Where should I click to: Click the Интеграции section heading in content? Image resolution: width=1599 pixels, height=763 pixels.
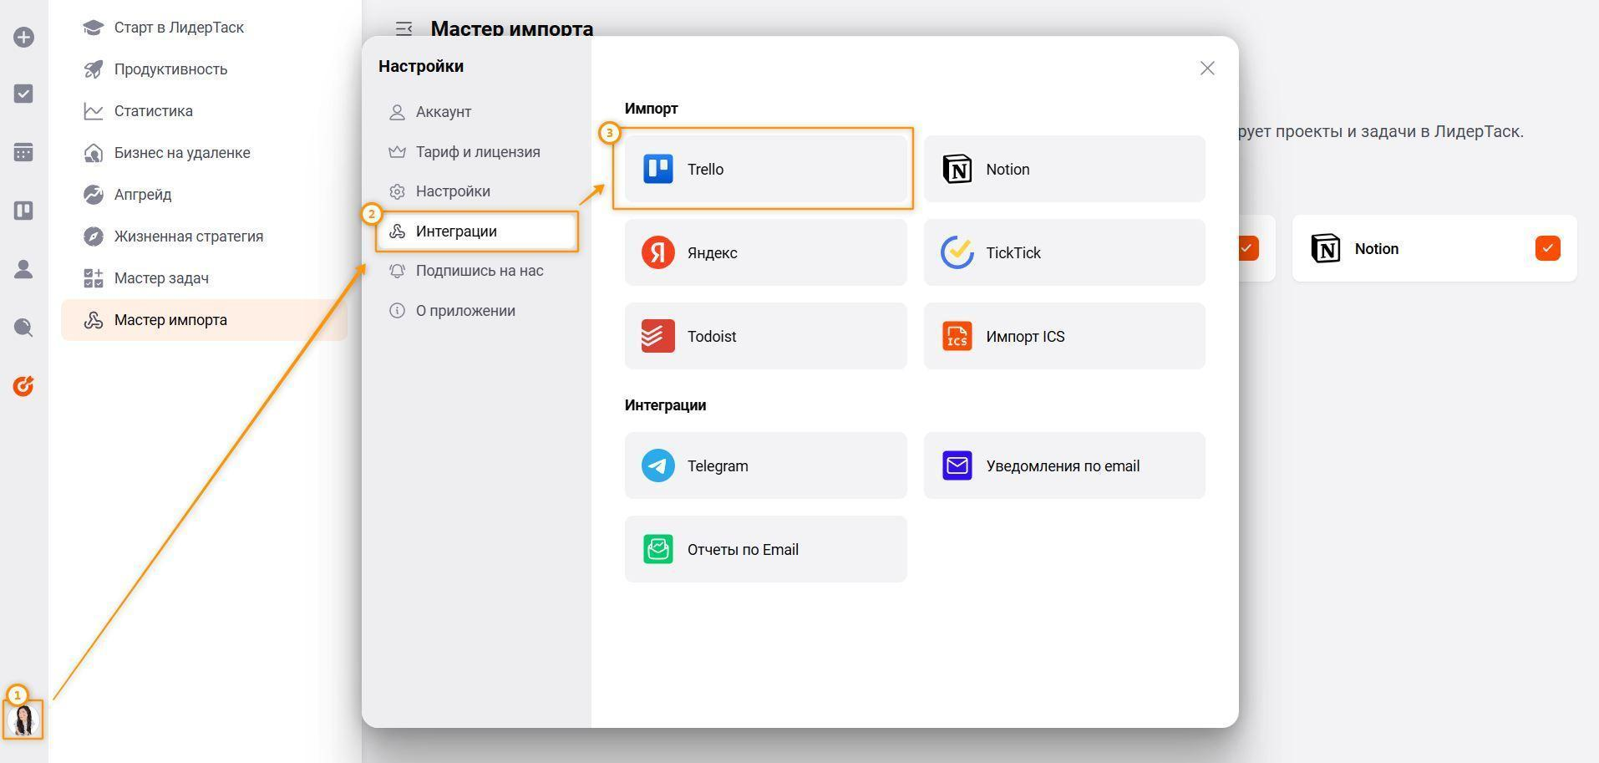pyautogui.click(x=666, y=405)
